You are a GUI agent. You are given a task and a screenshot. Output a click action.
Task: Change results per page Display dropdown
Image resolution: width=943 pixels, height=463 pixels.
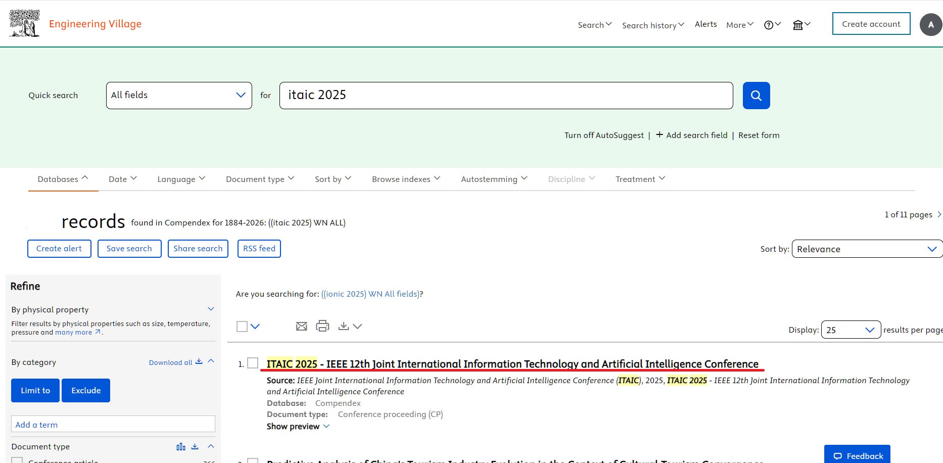(x=851, y=330)
